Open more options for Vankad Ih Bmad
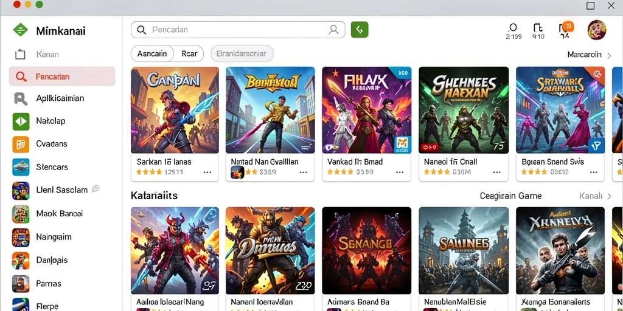This screenshot has width=623, height=311. pyautogui.click(x=400, y=172)
